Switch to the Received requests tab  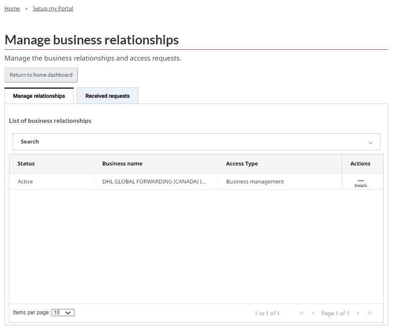[x=107, y=96]
